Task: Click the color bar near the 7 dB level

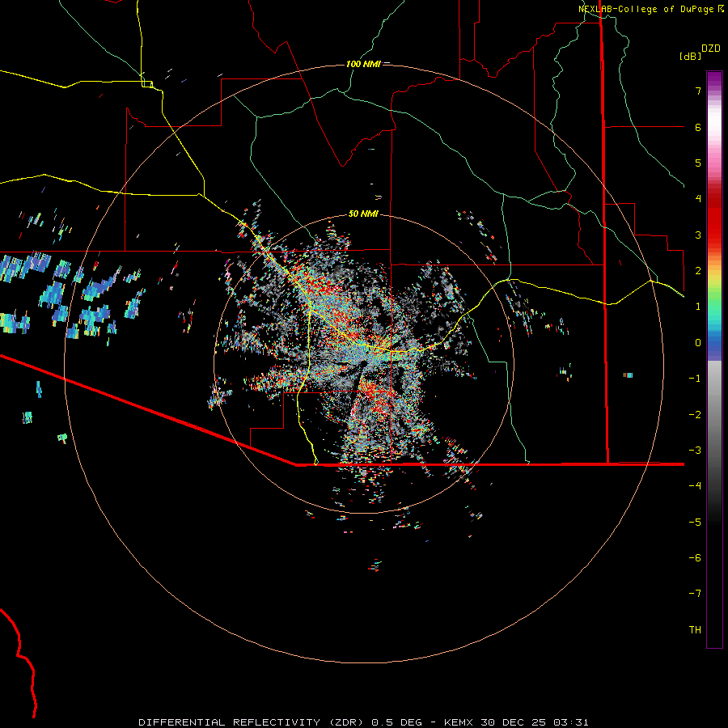Action: click(714, 91)
